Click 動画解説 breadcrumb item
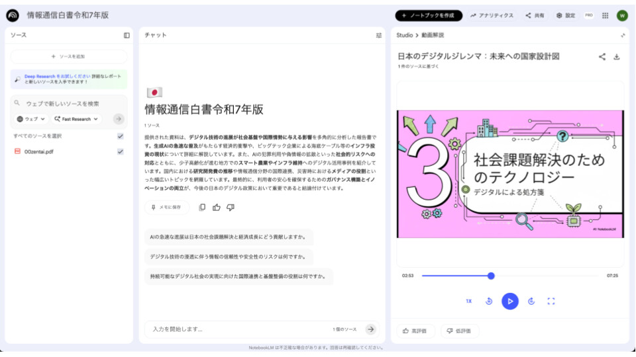Screen dimensions: 636x357 [433, 35]
